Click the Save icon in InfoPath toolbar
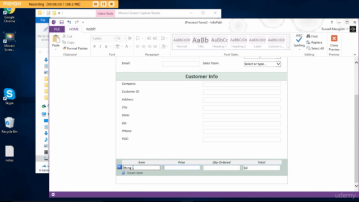 [61, 22]
